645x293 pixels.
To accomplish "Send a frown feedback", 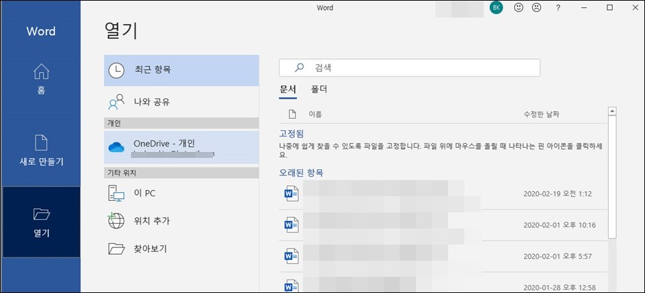I will [536, 8].
